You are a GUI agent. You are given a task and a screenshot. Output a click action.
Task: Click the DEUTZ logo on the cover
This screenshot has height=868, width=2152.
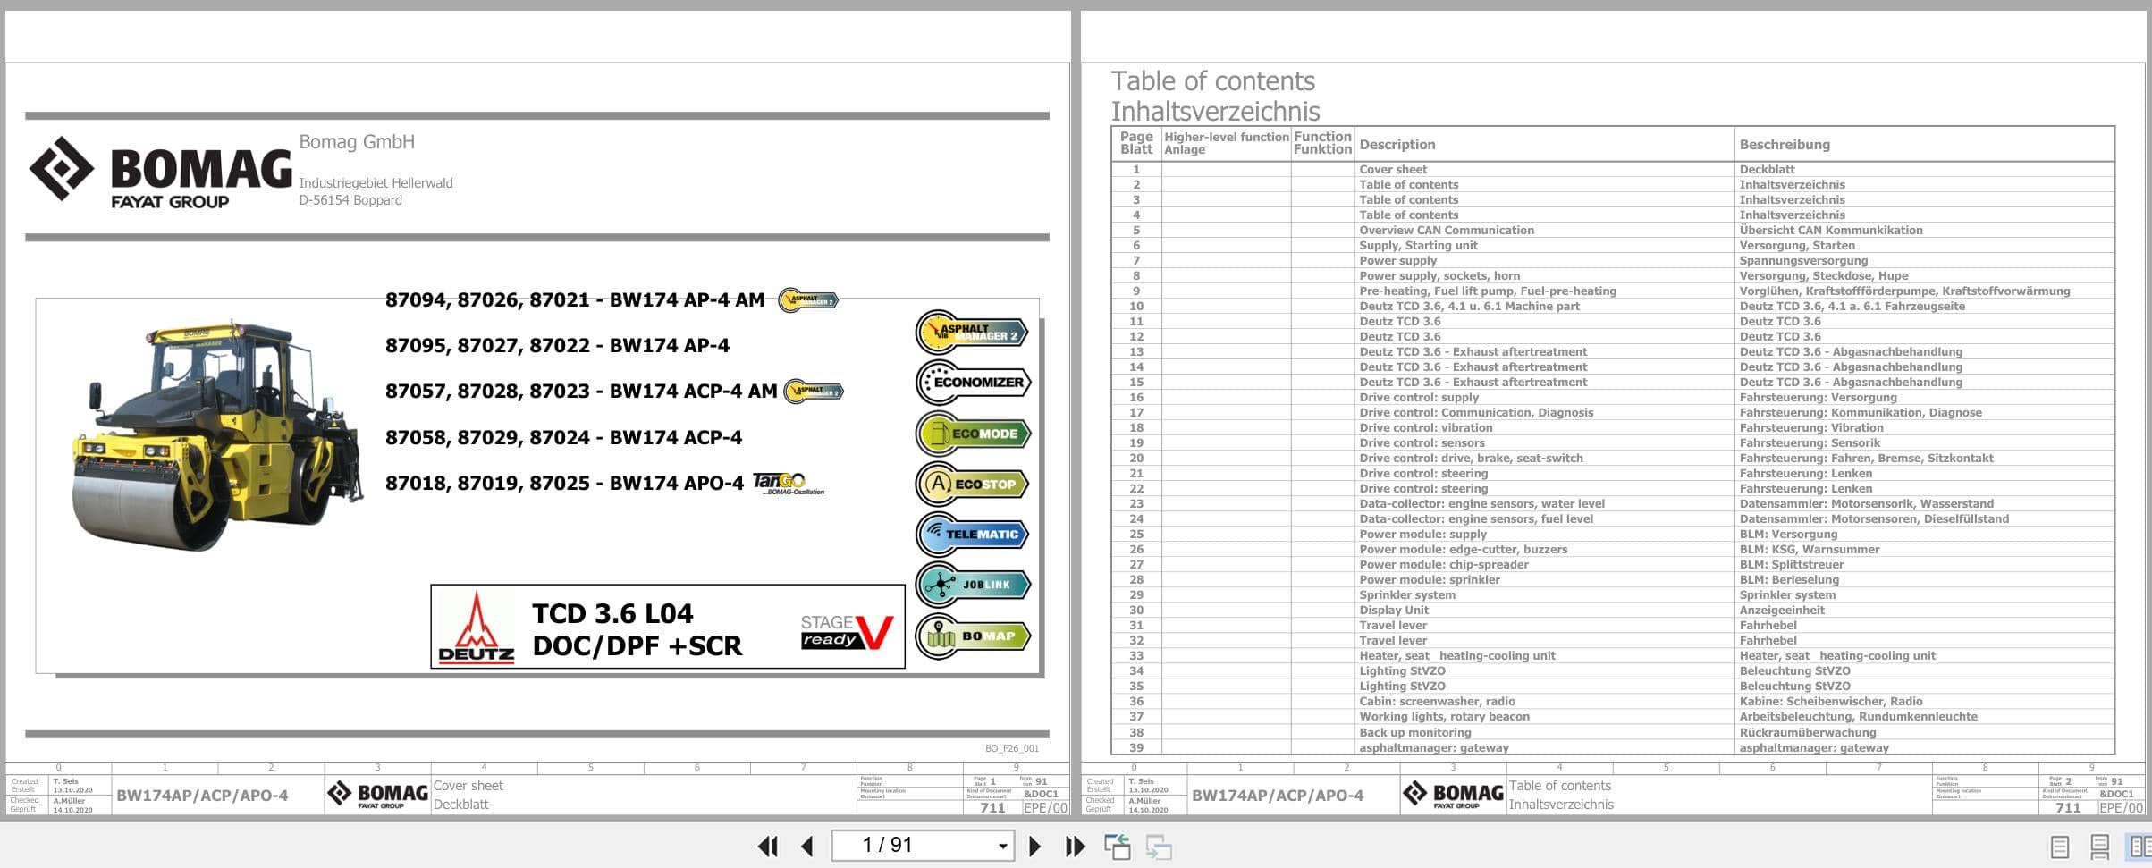(x=477, y=631)
